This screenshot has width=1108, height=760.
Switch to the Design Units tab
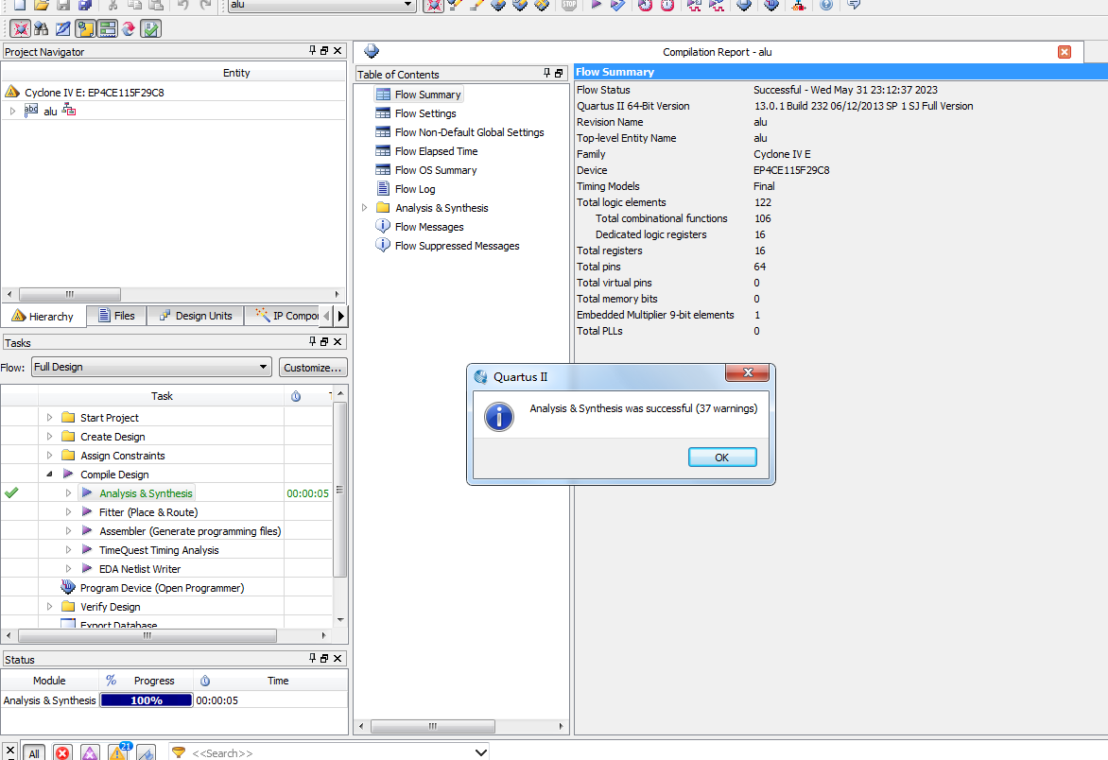196,316
